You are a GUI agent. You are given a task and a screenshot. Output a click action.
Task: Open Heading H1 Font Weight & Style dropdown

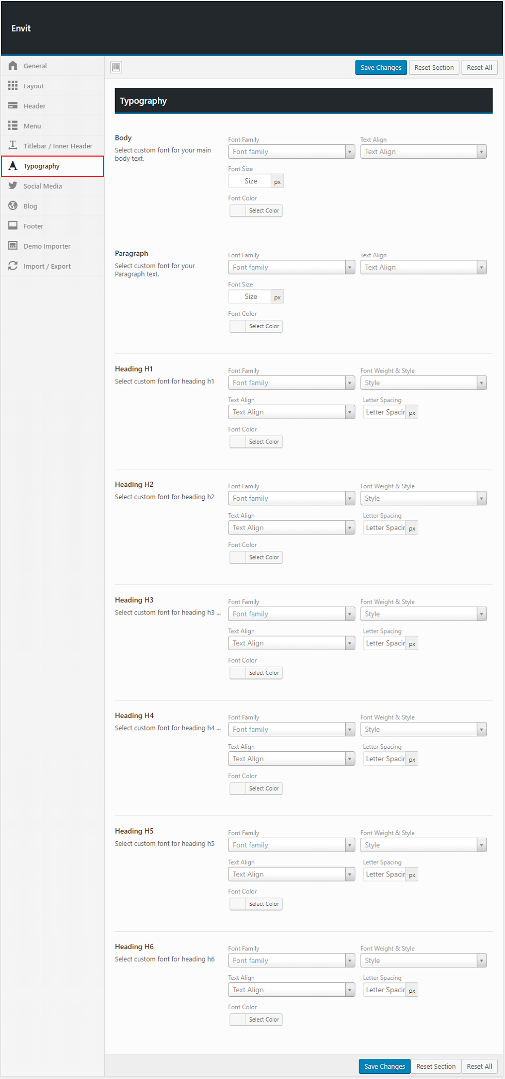click(x=423, y=383)
